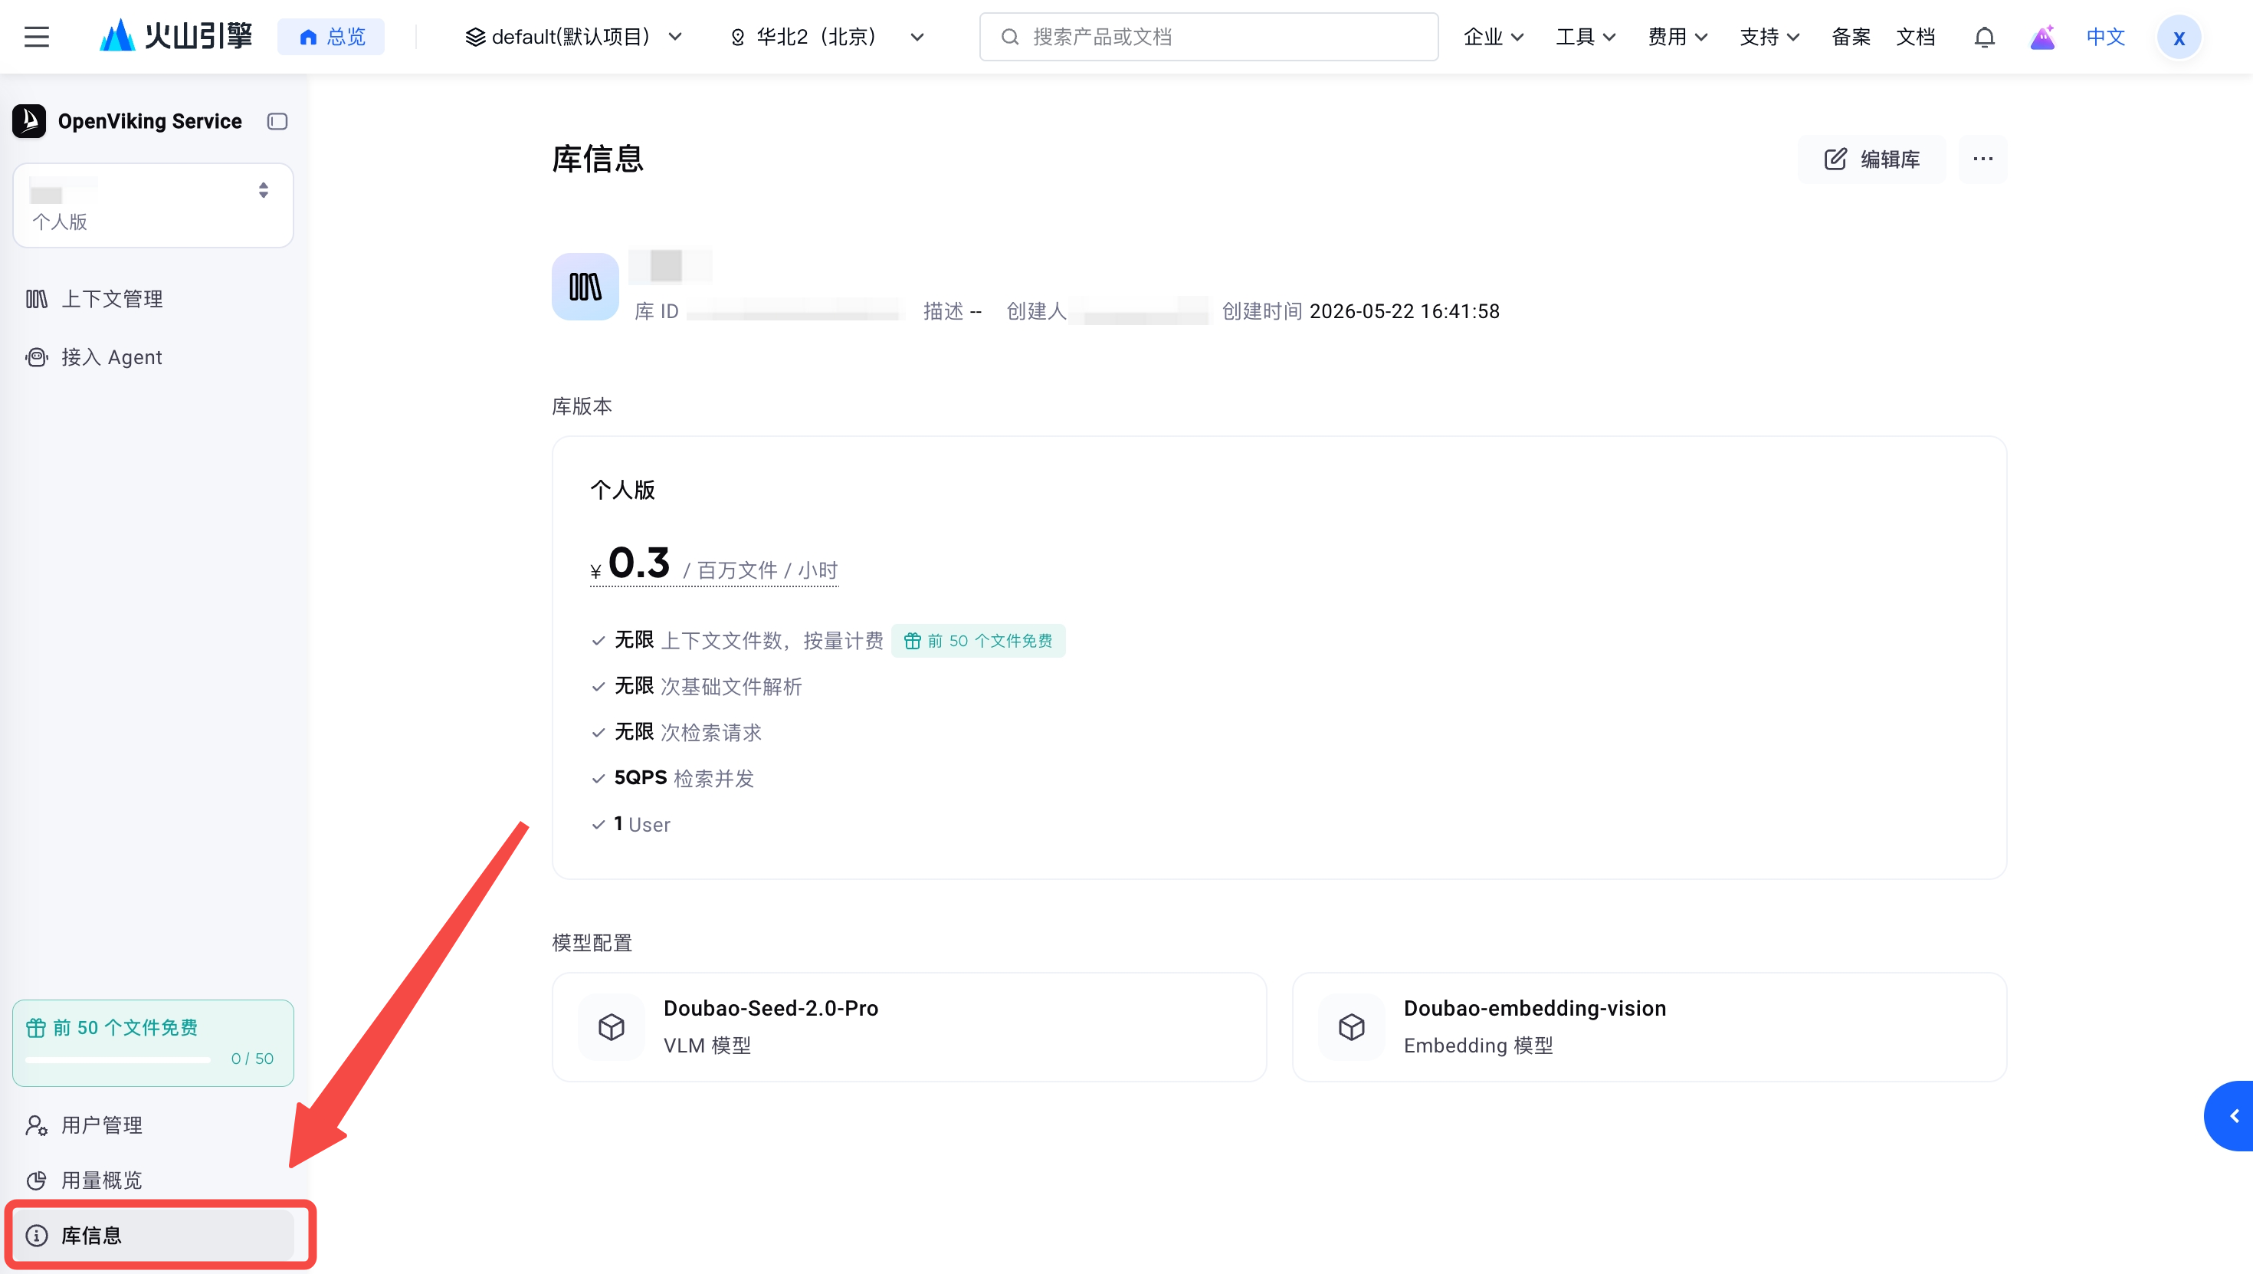The image size is (2253, 1274).
Task: Open the default(默认项目) project dropdown
Action: (x=573, y=37)
